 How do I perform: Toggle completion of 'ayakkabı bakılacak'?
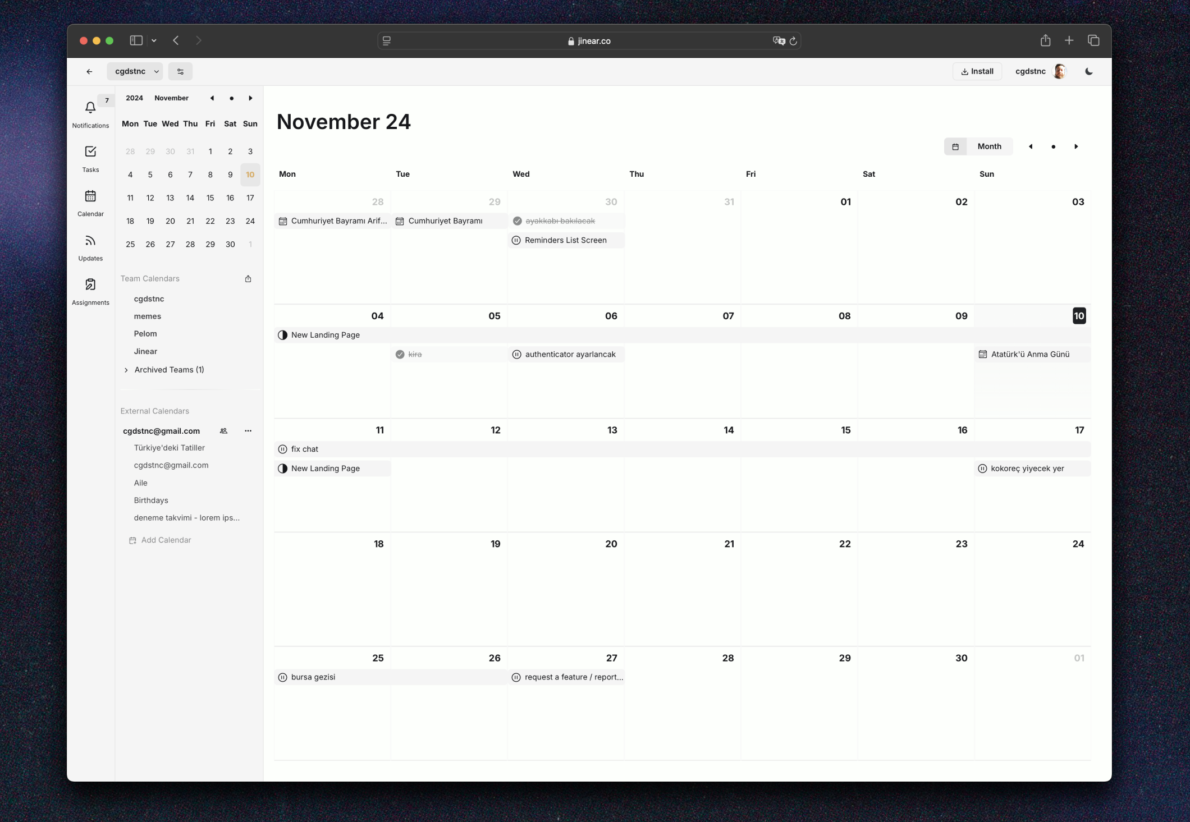click(517, 221)
